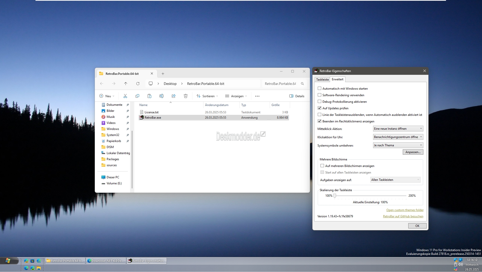Toggle Linie der Taskleiste ausblenden checkbox
The height and width of the screenshot is (272, 482).
coord(319,115)
